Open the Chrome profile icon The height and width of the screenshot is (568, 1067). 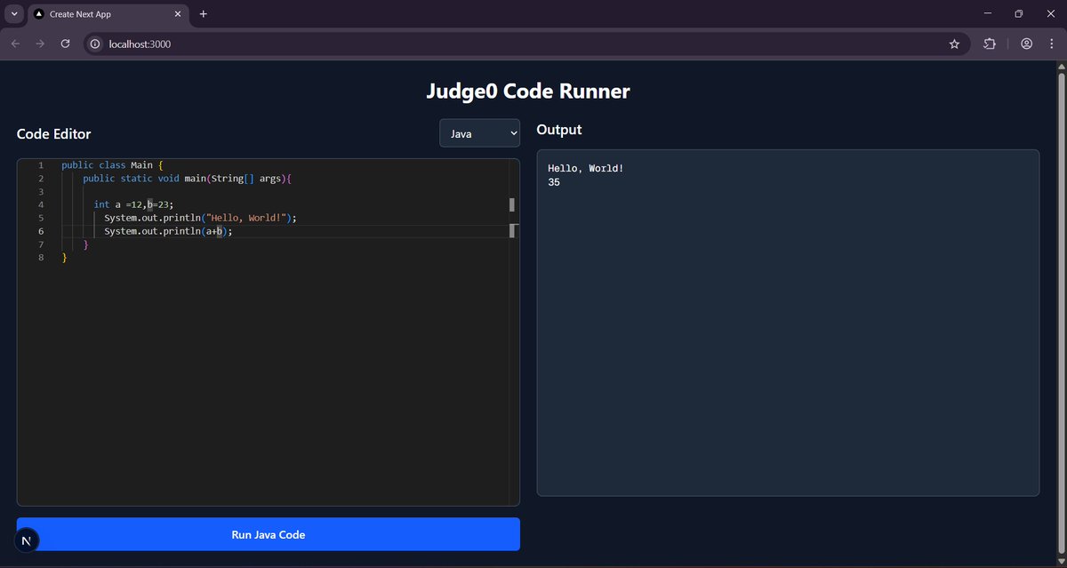pos(1026,44)
